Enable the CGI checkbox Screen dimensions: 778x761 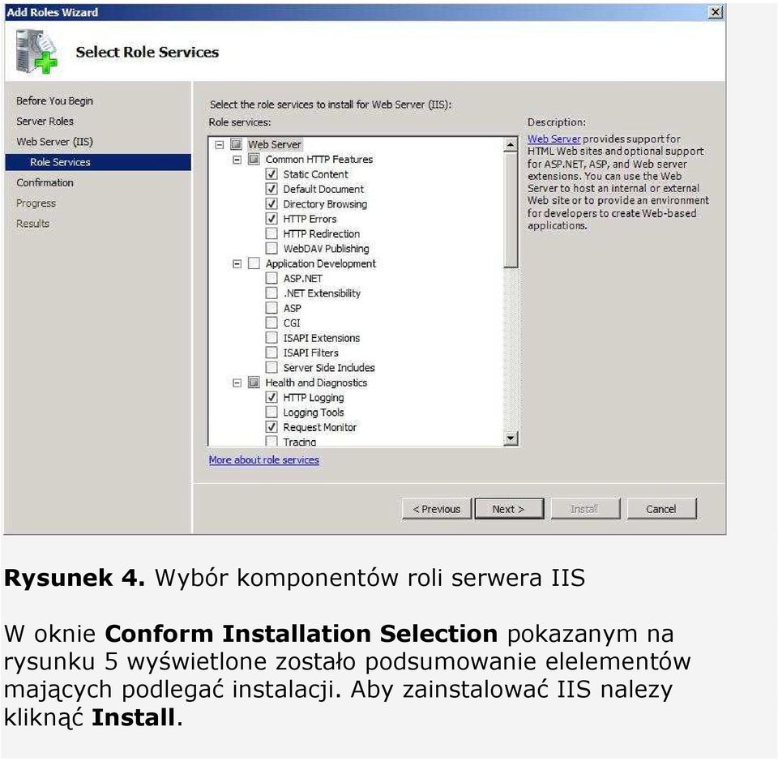(x=271, y=323)
